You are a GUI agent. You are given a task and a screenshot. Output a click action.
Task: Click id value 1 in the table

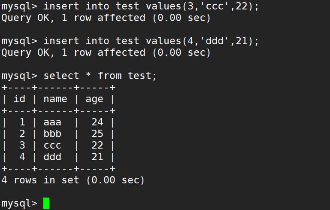point(22,122)
